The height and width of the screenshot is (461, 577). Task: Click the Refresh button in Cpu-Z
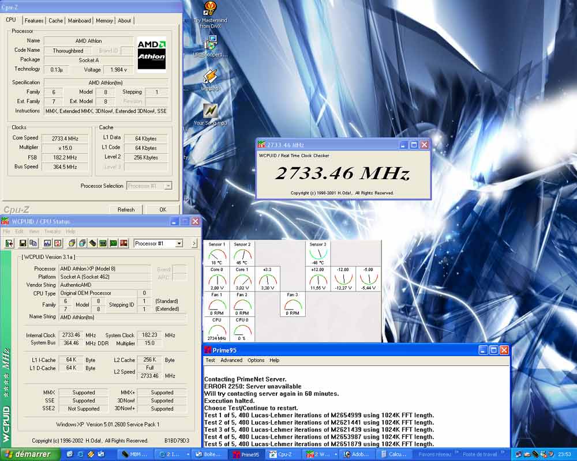click(126, 210)
